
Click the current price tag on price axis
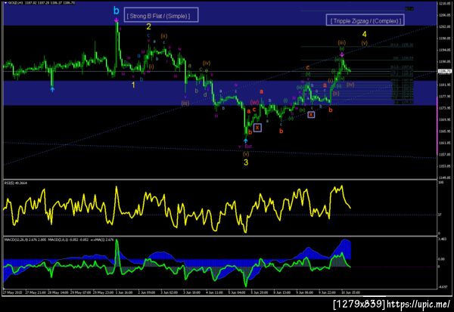click(444, 71)
